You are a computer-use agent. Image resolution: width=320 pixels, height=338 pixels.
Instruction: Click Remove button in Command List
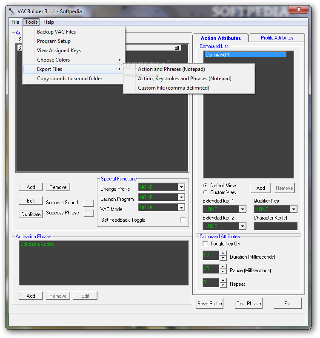click(x=284, y=188)
